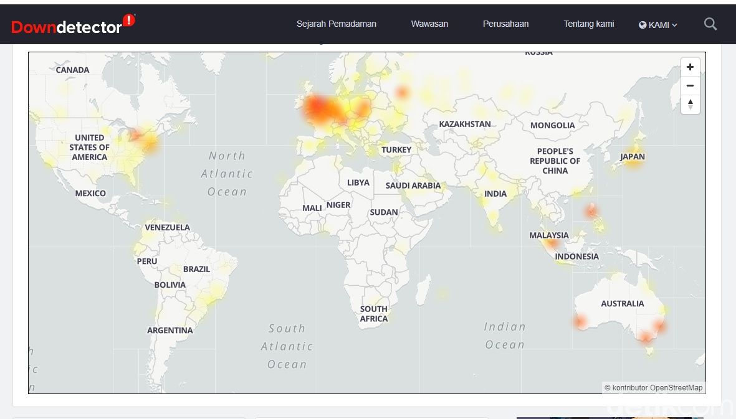Reset map bearing with the compass arrow icon
This screenshot has width=736, height=419.
click(690, 104)
